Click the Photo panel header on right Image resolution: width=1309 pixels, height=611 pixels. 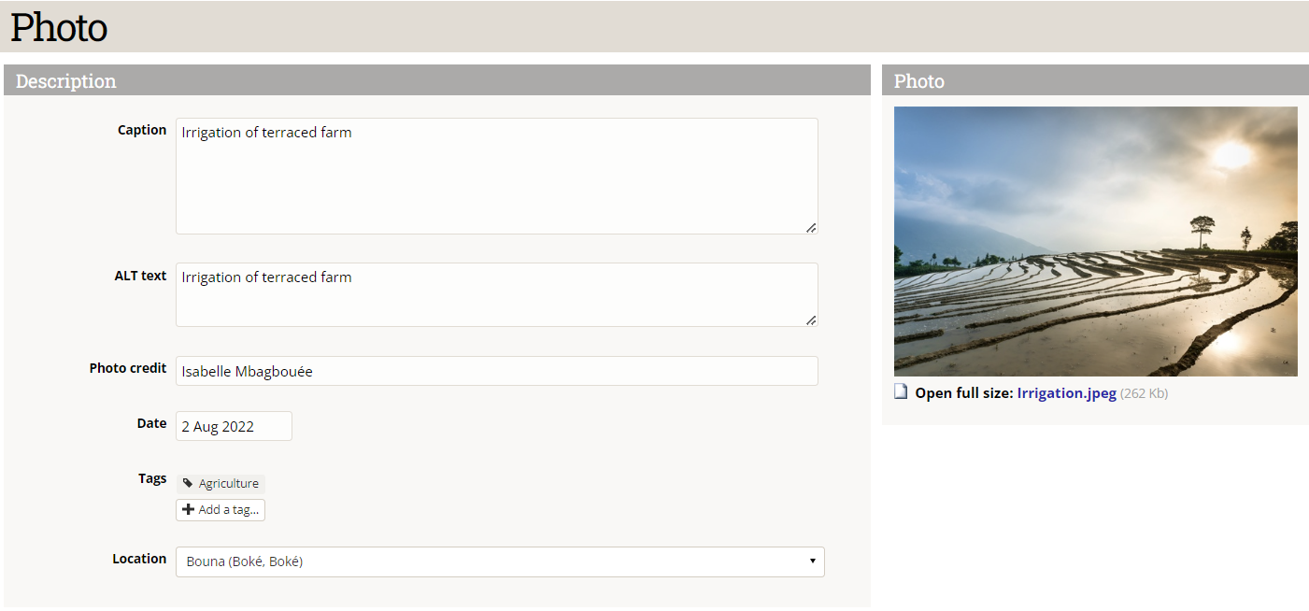(1095, 80)
